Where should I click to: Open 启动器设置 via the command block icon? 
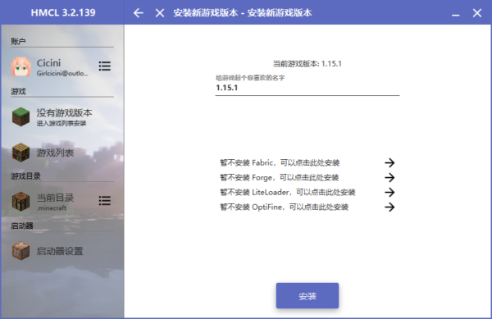[x=20, y=251]
